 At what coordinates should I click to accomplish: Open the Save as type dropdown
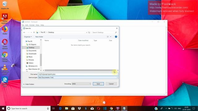(x=78, y=77)
